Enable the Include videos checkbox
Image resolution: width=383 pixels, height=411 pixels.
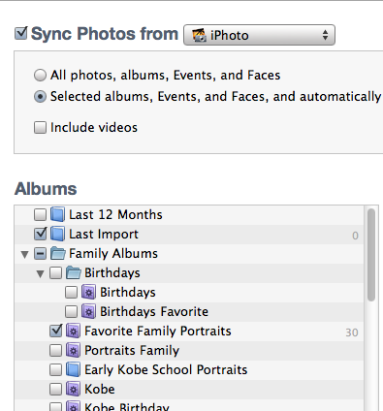[40, 127]
